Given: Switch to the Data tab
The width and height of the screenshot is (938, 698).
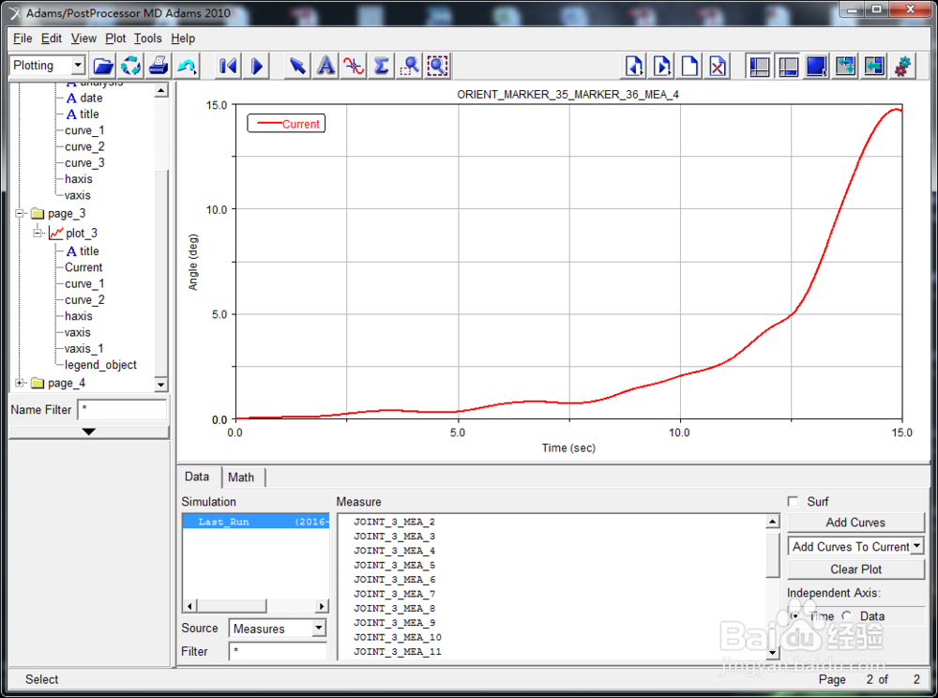Looking at the screenshot, I should click(197, 477).
